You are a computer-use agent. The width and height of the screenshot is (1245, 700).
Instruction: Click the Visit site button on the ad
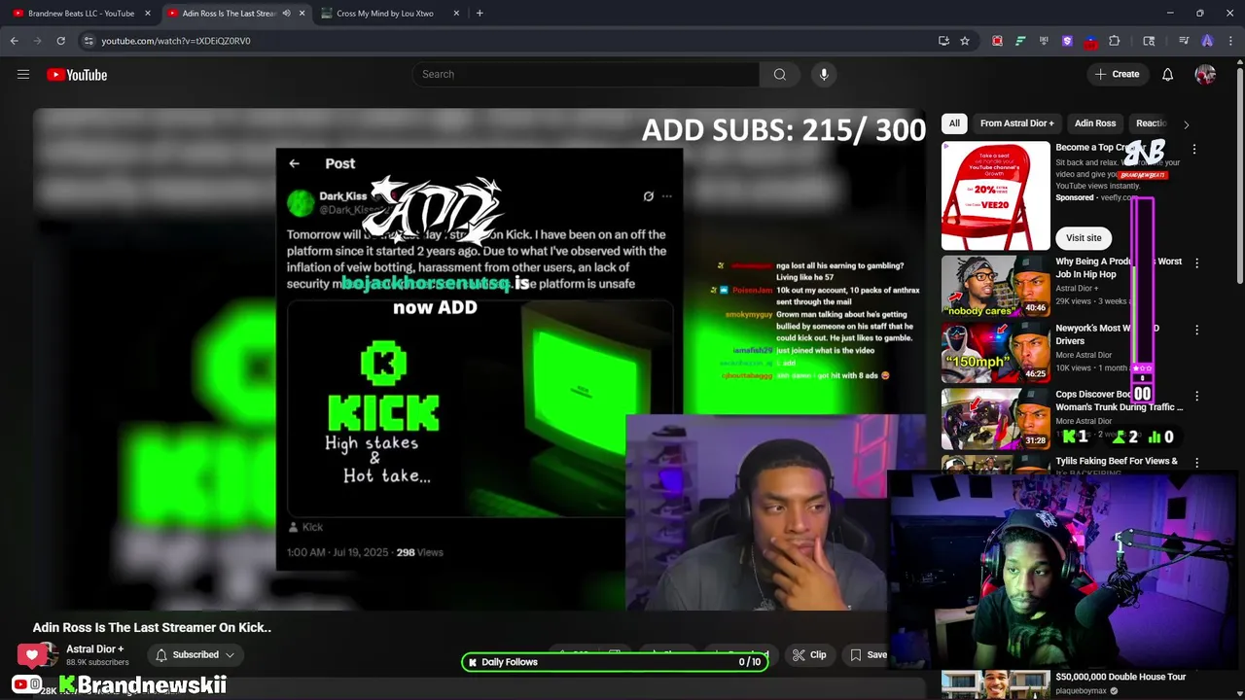[x=1084, y=238]
